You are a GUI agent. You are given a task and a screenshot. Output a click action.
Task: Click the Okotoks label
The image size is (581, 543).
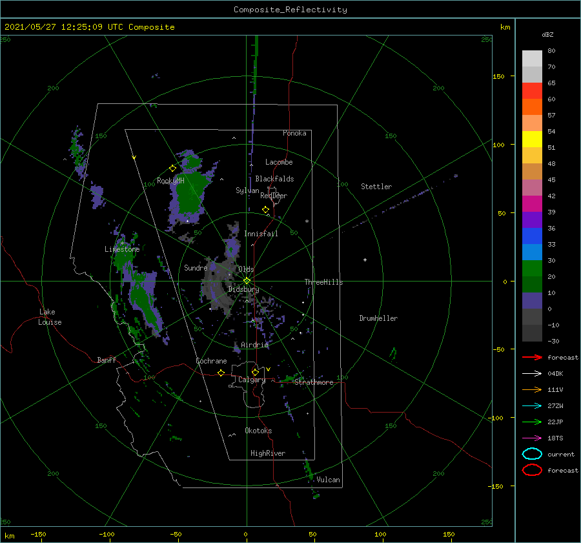(x=258, y=431)
